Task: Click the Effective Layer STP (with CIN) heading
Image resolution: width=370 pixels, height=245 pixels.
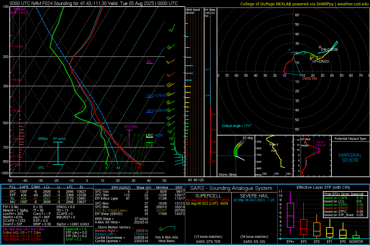Action: pyautogui.click(x=323, y=187)
